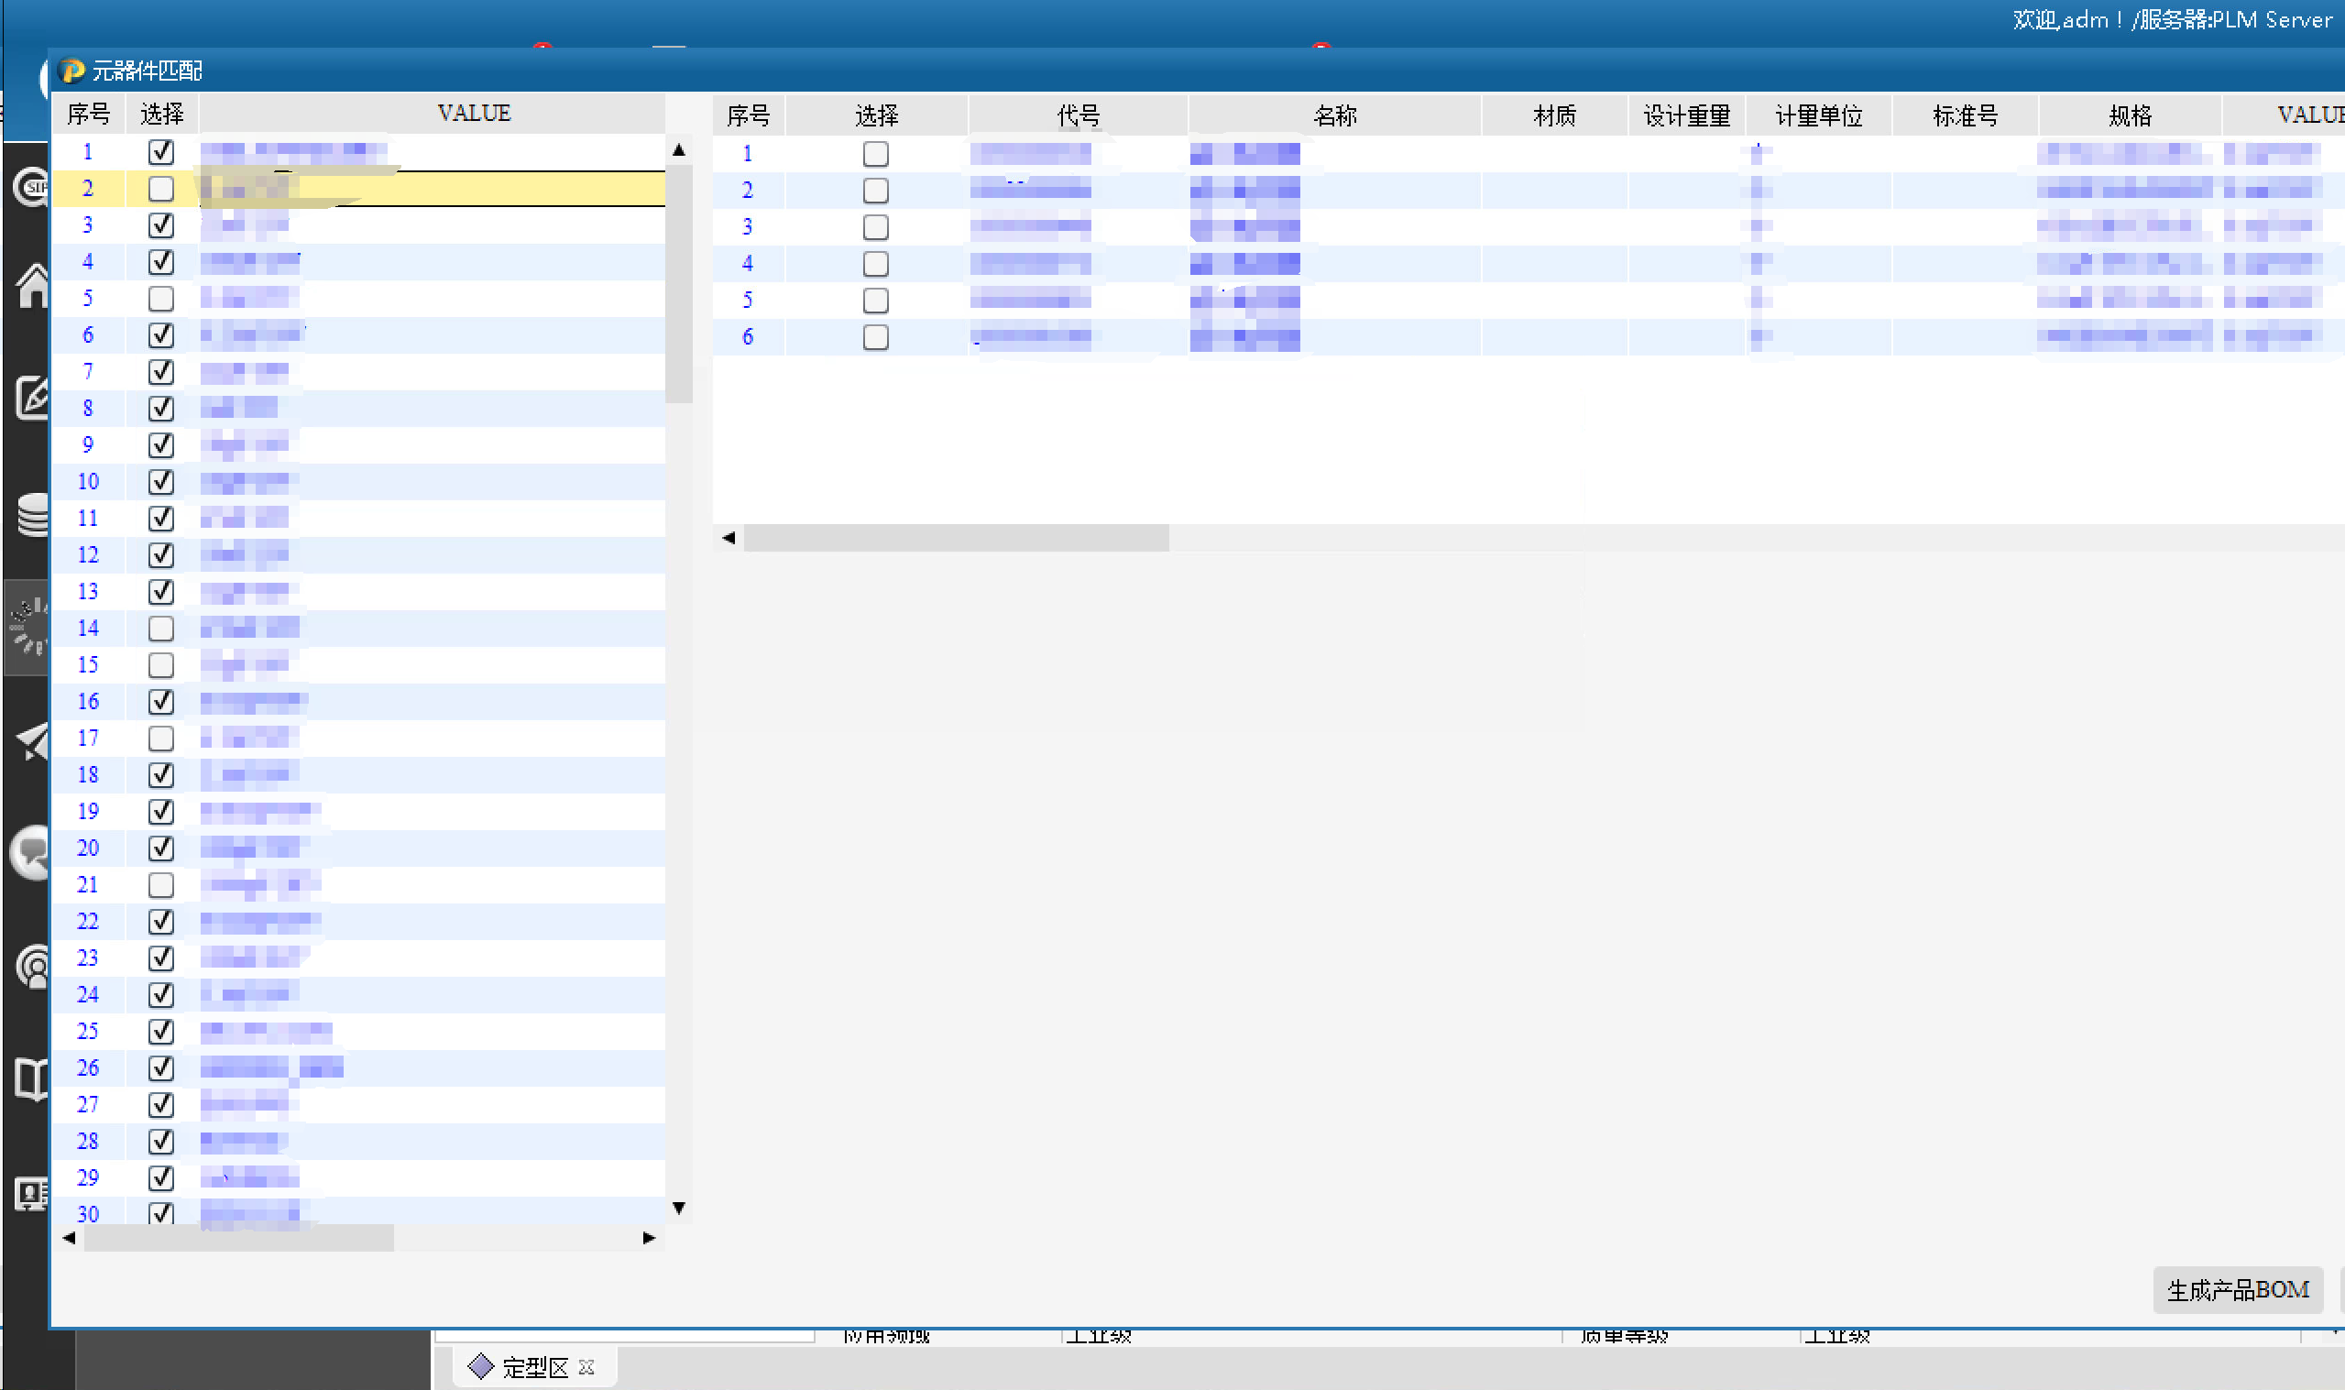This screenshot has width=2345, height=1390.
Task: Switch to the 定型区 tab
Action: click(534, 1367)
